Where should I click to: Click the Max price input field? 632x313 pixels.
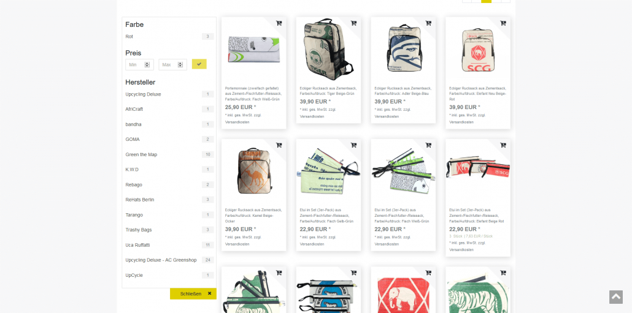tap(172, 65)
